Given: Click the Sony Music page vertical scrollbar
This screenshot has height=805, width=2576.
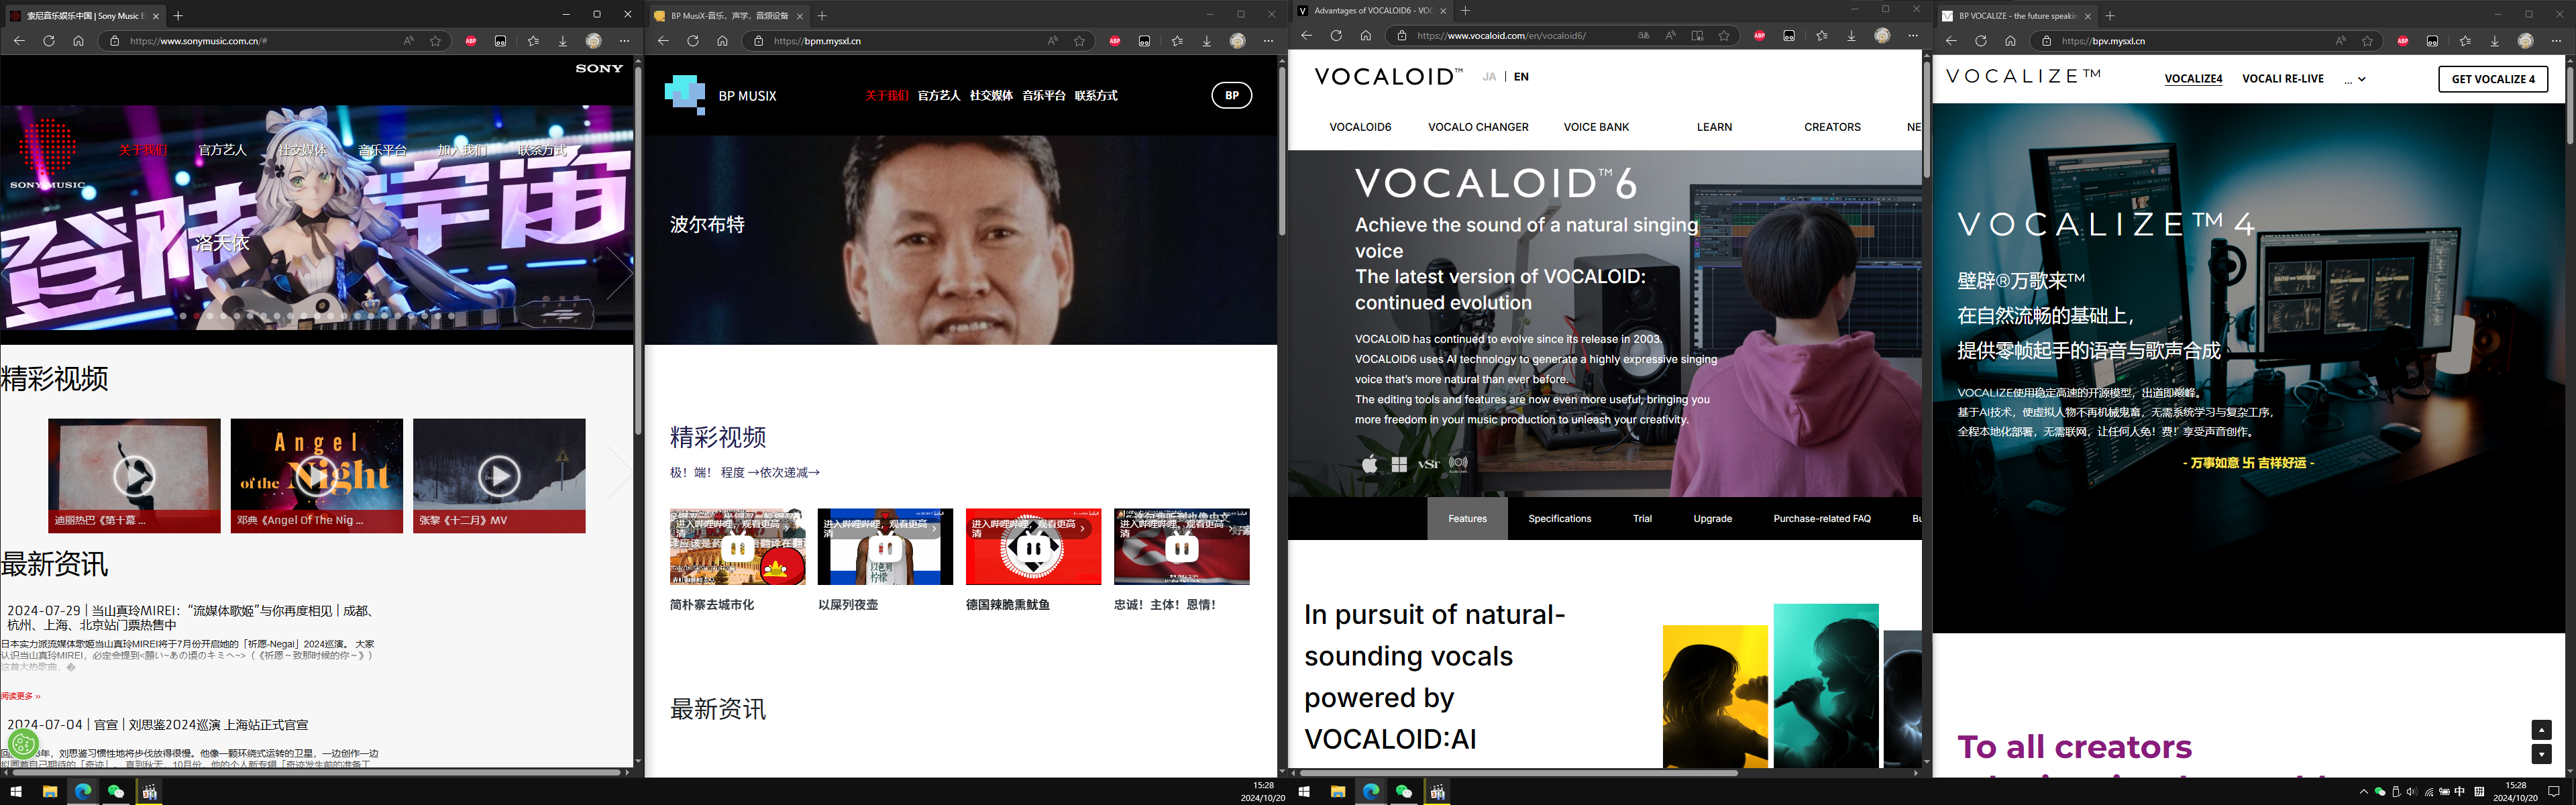Looking at the screenshot, I should (x=637, y=250).
